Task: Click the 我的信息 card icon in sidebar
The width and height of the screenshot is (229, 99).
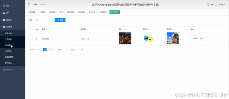Action: [4, 70]
